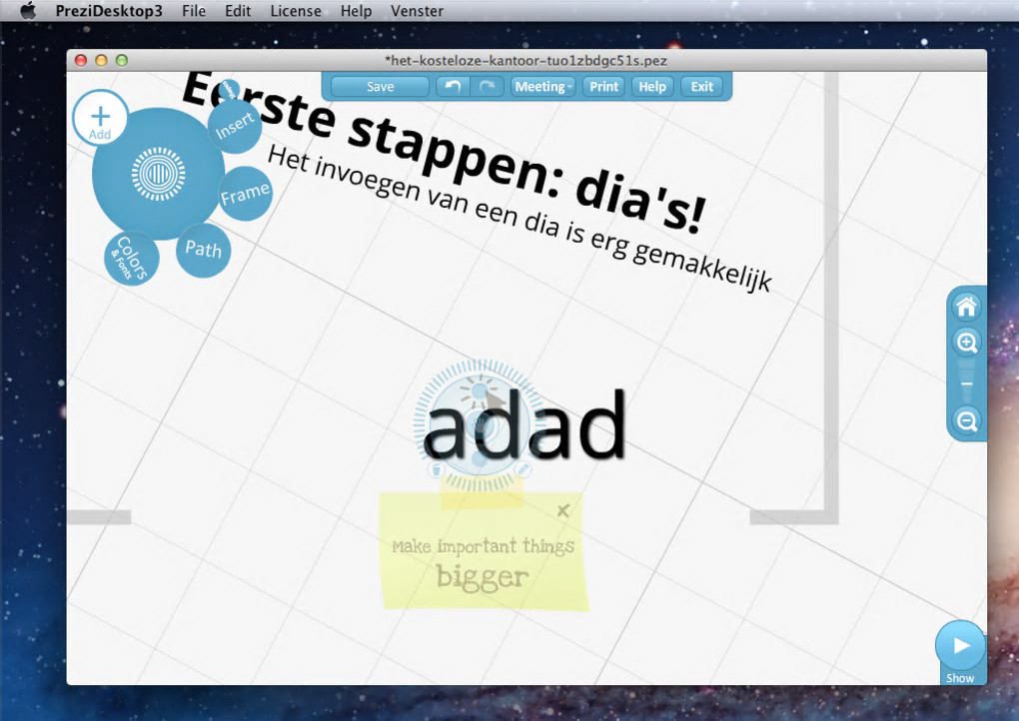Select the 'Eerste stappen: dia's!' title text
Viewport: 1019px width, 721px height.
(x=444, y=154)
